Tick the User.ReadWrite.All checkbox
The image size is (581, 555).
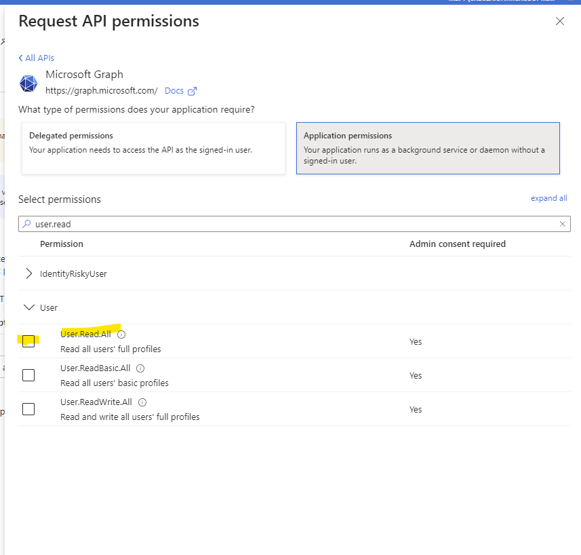point(28,409)
